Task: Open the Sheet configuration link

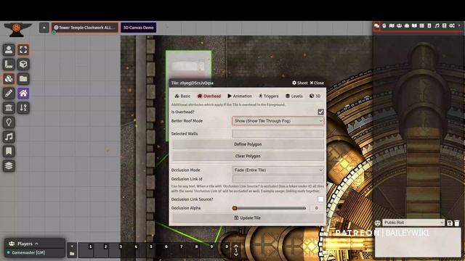Action: click(x=300, y=83)
